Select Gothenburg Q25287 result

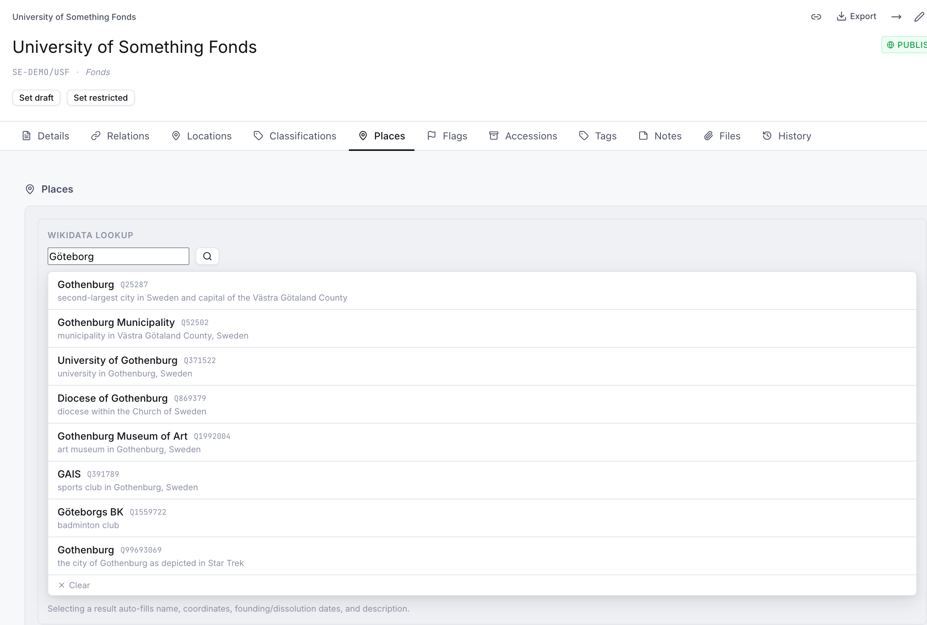[x=482, y=291]
